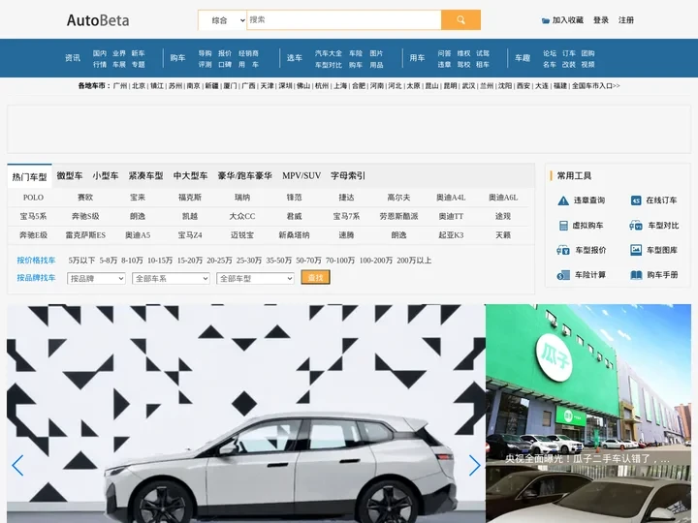Open the 购车手册 book icon
The image size is (698, 523).
(636, 275)
